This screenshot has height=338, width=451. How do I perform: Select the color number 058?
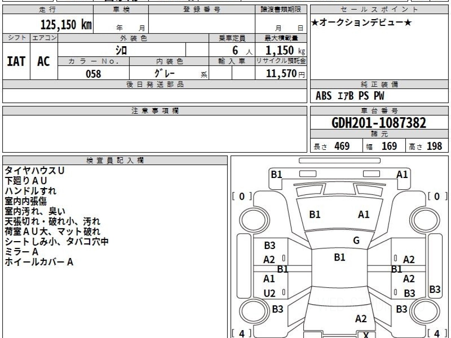[x=94, y=74]
